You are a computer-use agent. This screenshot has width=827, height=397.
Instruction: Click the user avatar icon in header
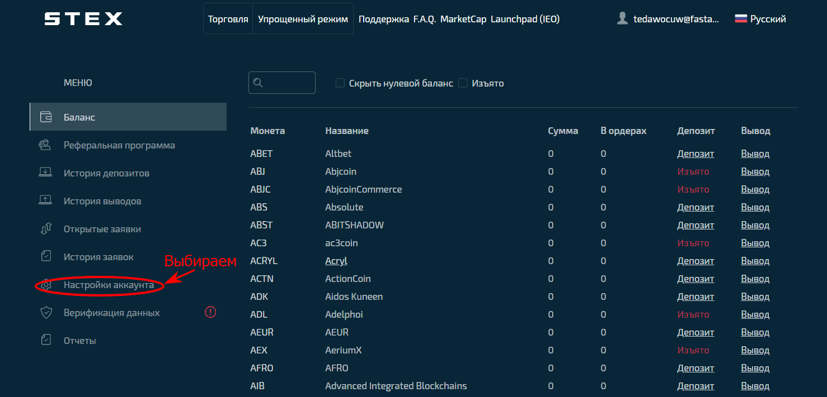click(622, 18)
